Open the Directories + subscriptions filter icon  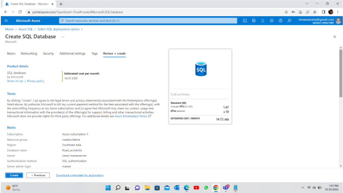254,21
